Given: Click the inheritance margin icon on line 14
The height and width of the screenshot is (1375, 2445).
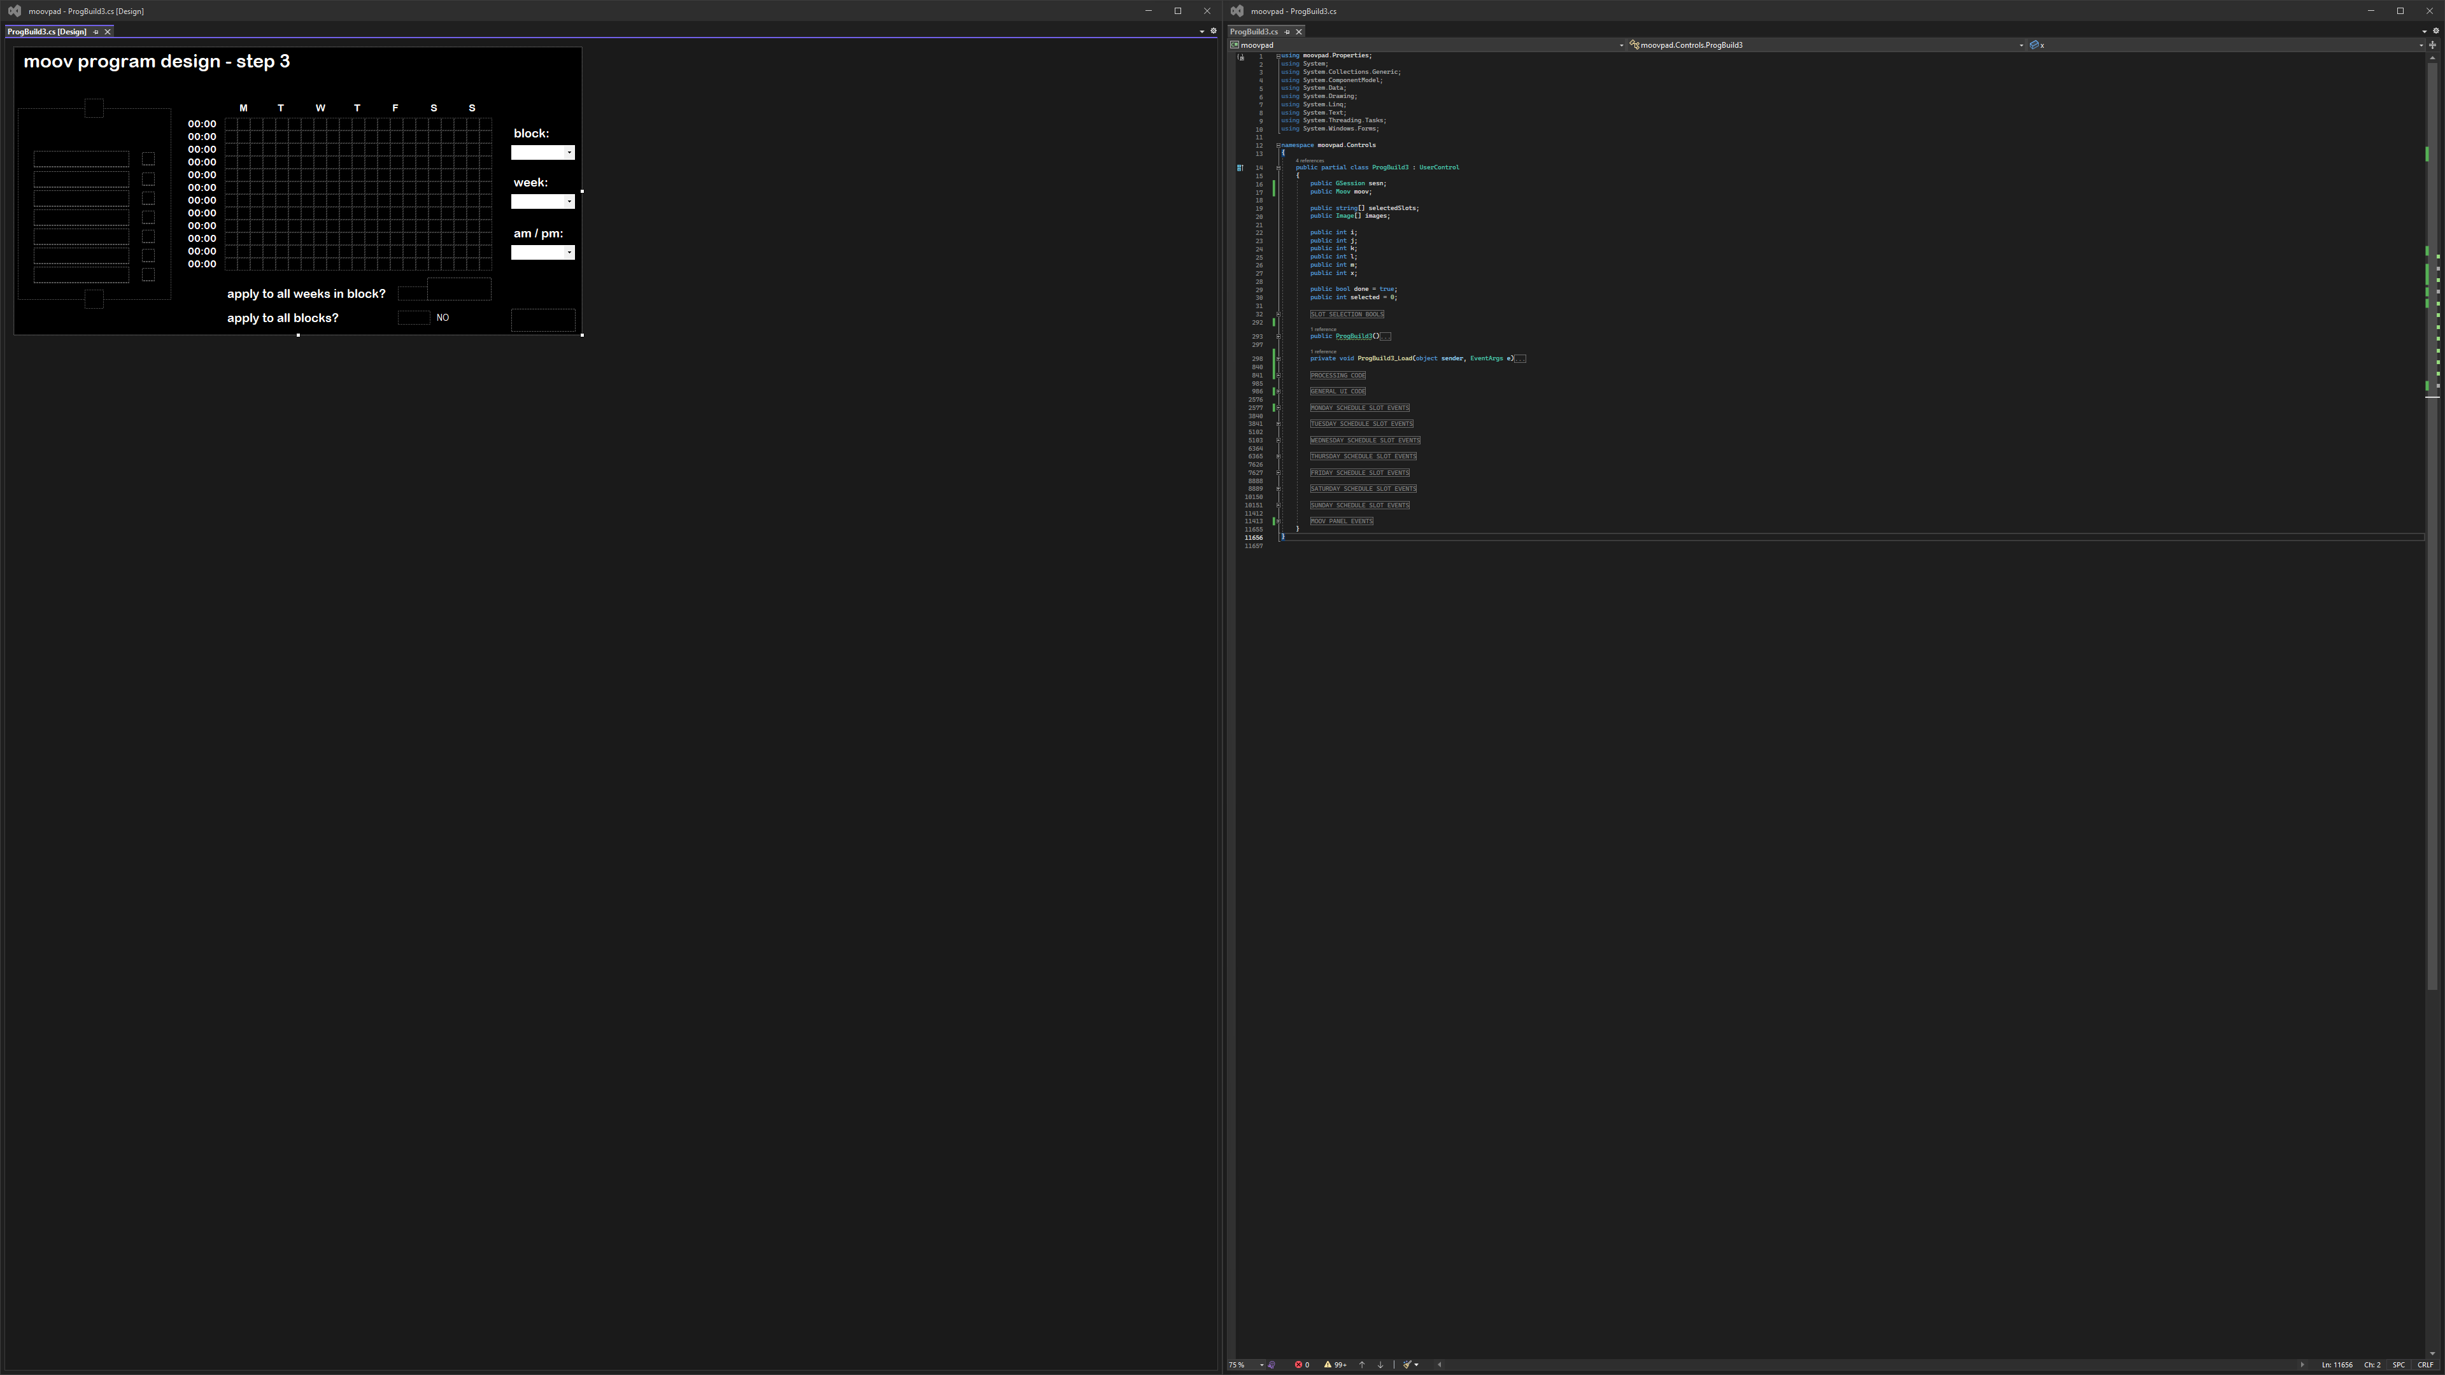Looking at the screenshot, I should (x=1240, y=168).
